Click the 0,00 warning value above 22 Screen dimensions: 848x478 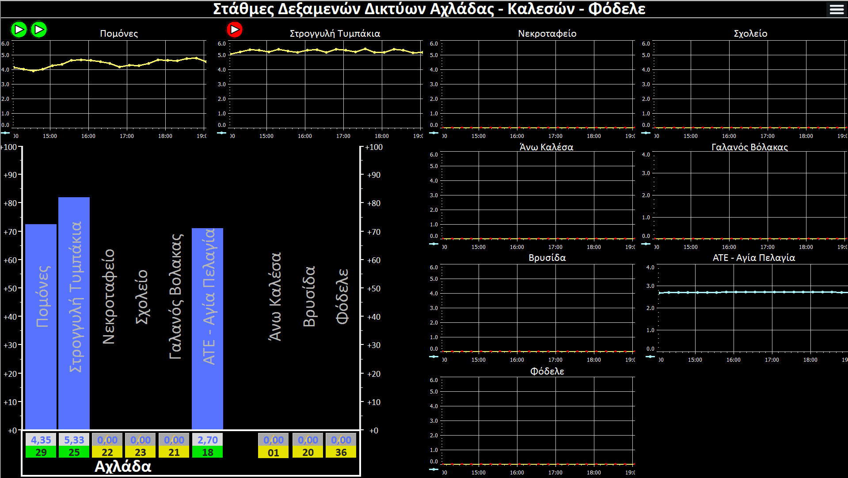click(x=107, y=440)
